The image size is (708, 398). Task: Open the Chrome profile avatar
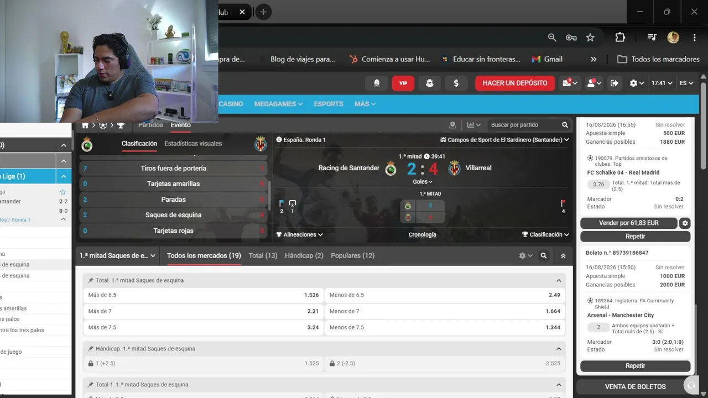(673, 38)
